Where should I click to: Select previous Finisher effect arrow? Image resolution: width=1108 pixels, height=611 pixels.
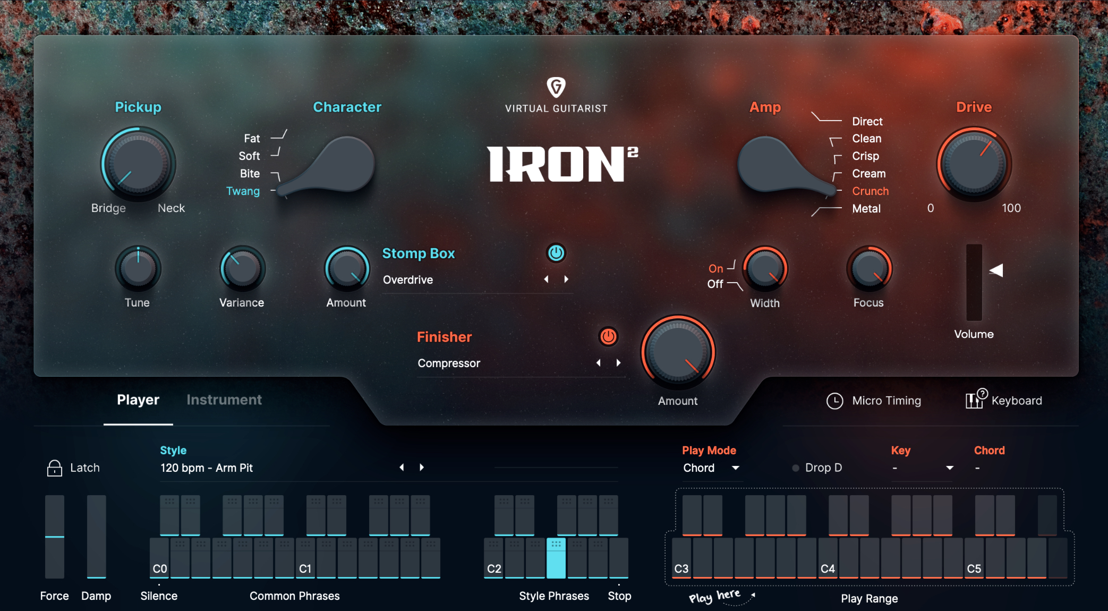(x=599, y=363)
